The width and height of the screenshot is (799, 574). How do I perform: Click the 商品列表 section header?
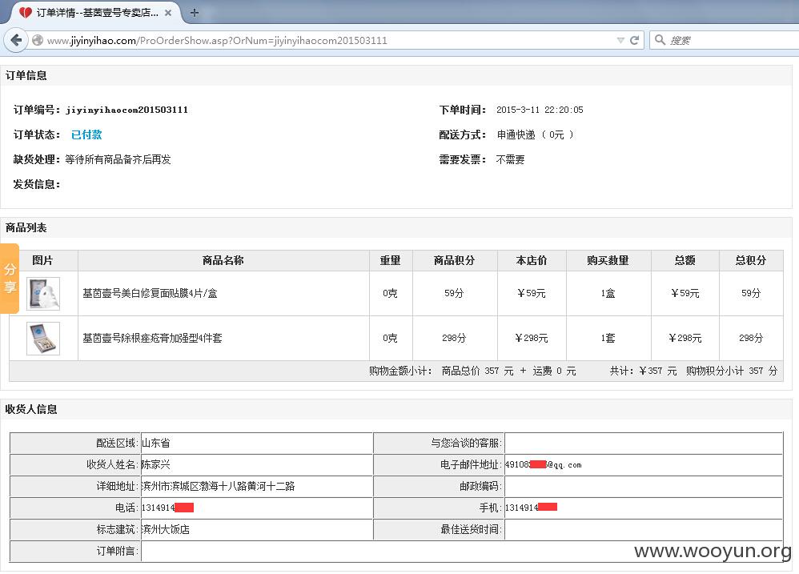[x=26, y=227]
